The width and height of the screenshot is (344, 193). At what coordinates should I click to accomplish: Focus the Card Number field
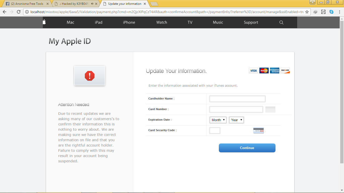coord(236,109)
